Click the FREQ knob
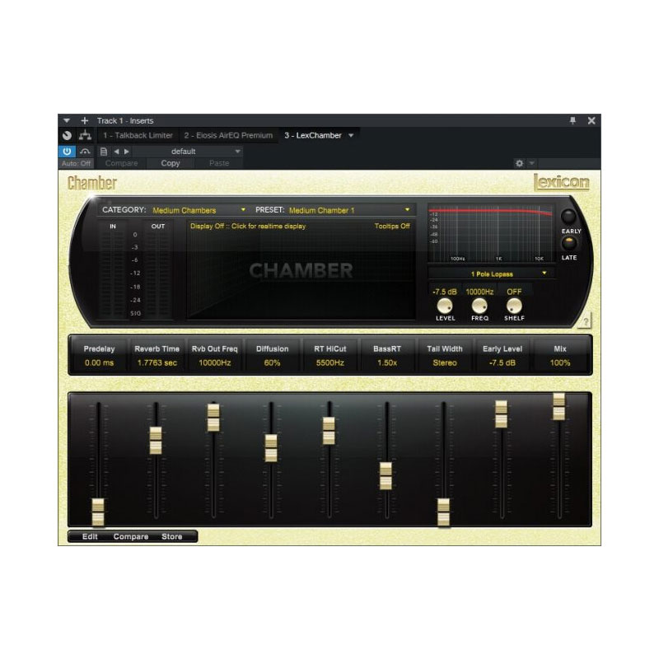The image size is (659, 659). click(x=479, y=306)
